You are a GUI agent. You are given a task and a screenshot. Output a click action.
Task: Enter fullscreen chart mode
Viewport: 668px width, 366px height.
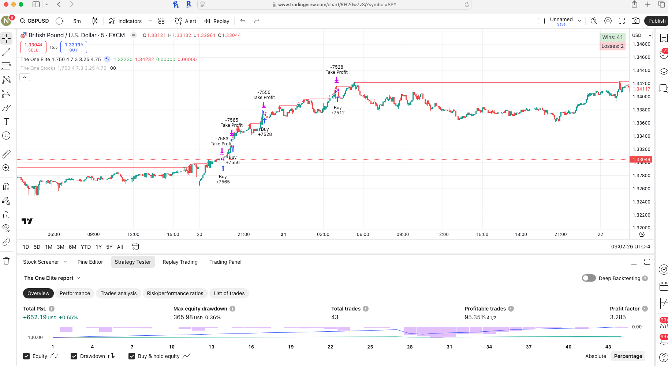click(x=622, y=21)
